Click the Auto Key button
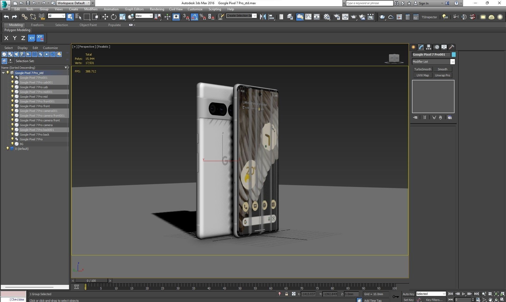The image size is (506, 302). click(408, 294)
